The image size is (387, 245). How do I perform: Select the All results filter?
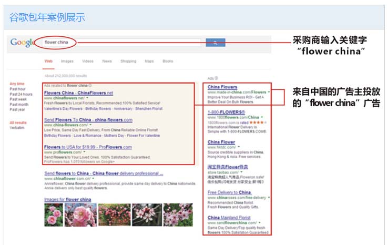click(x=18, y=122)
